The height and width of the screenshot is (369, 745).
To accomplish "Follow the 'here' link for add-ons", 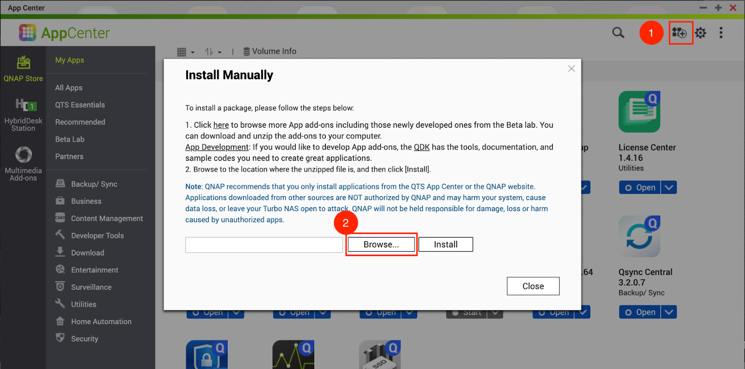I will (221, 125).
